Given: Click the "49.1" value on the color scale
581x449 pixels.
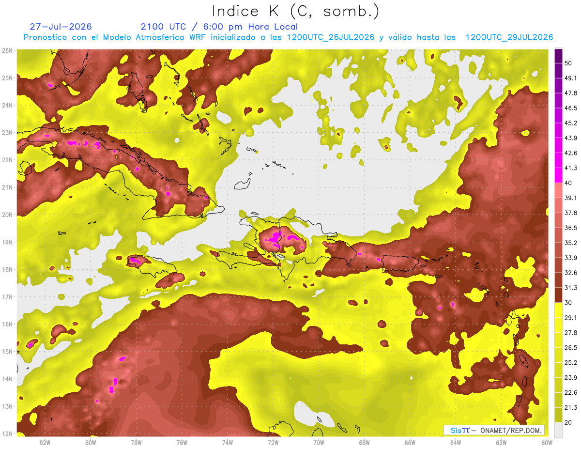Looking at the screenshot, I should tap(571, 78).
